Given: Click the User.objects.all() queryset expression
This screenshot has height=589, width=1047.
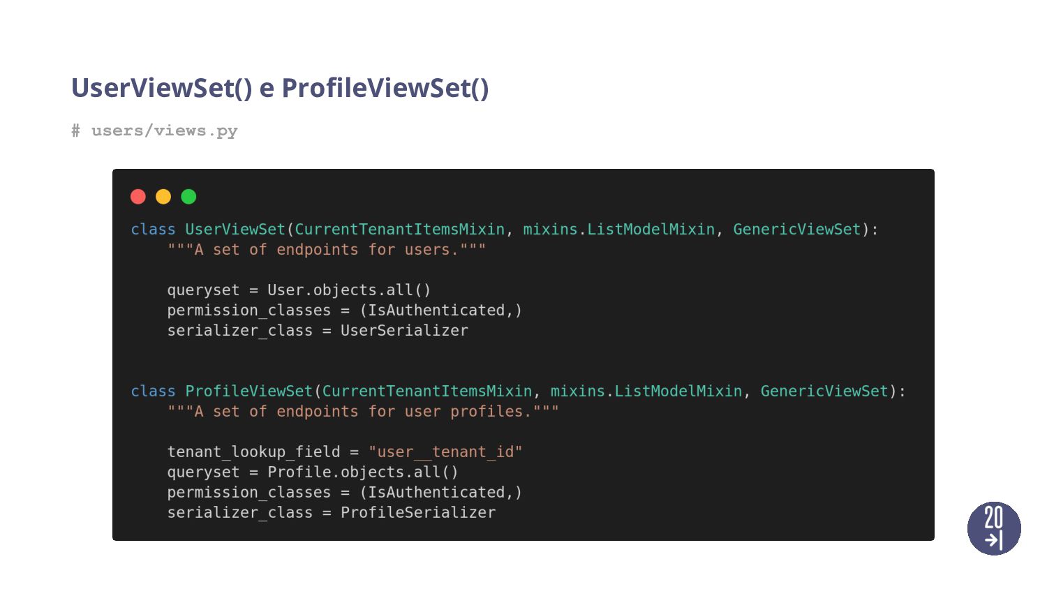Looking at the screenshot, I should click(x=349, y=290).
